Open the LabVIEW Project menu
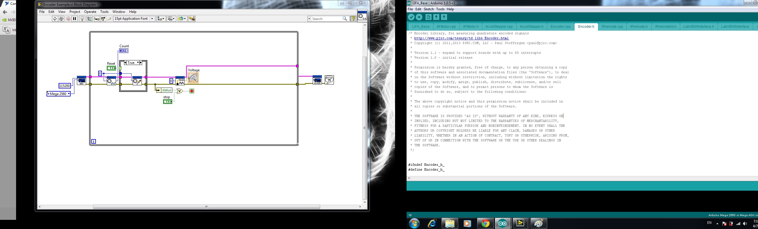Screen dimensions: 758x229 click(75, 12)
